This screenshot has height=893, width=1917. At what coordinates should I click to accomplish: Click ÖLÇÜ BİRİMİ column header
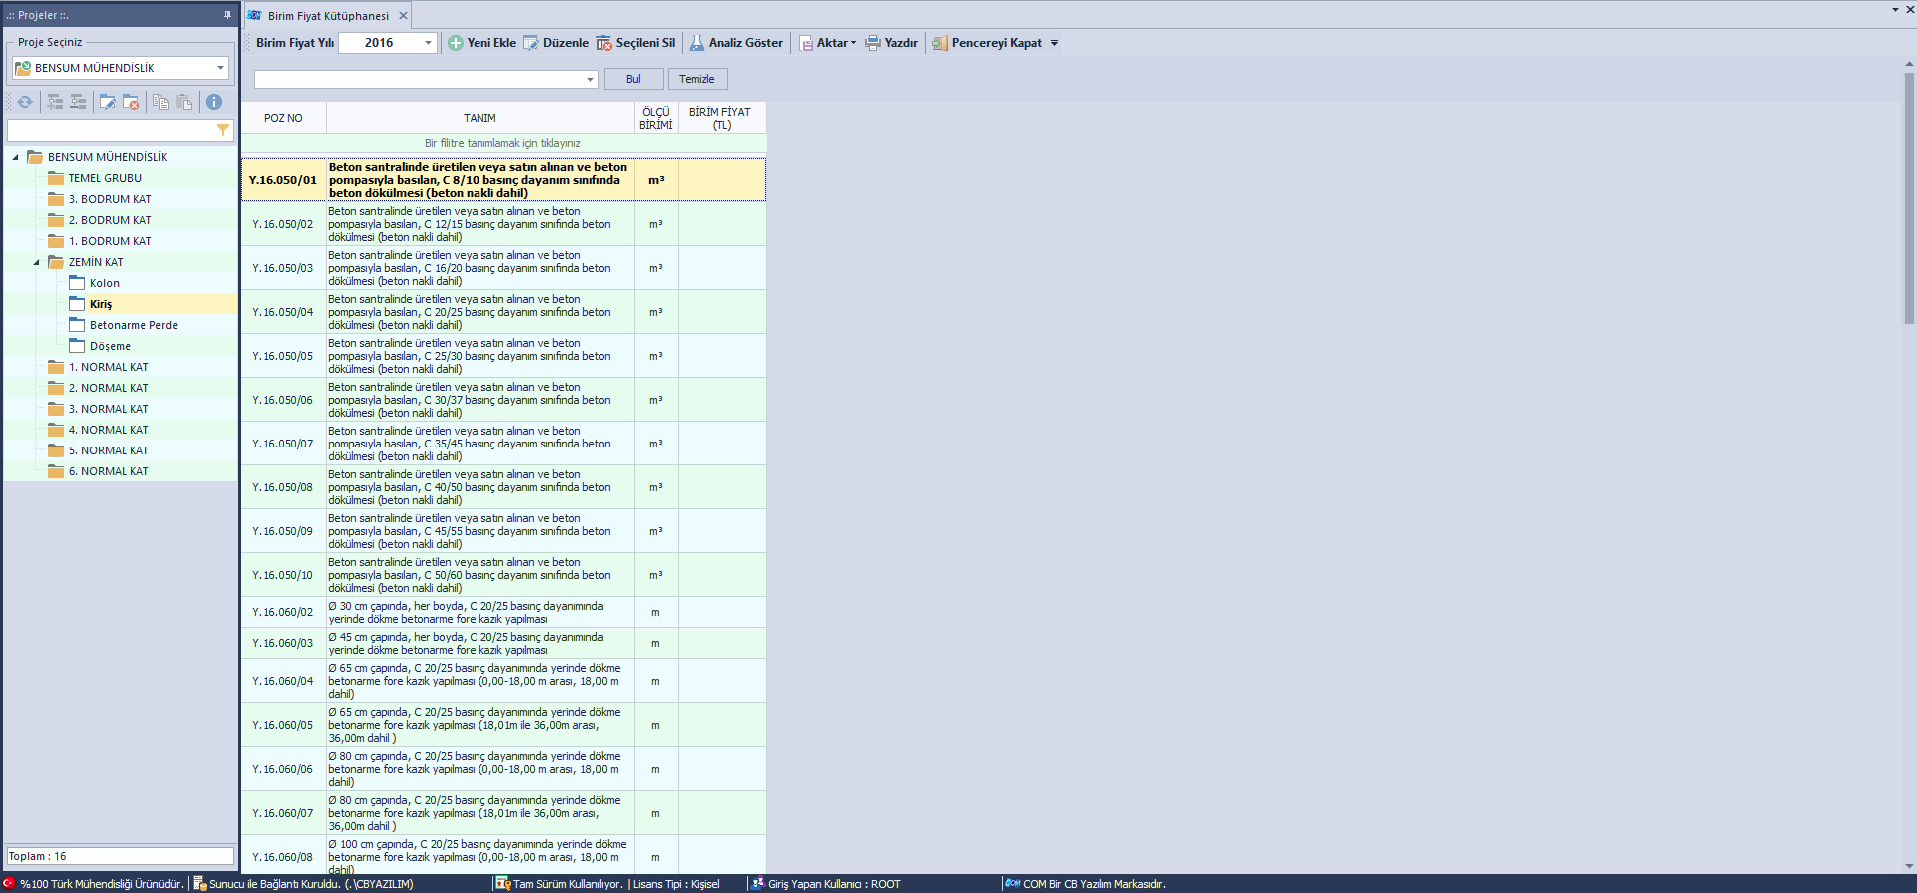(x=656, y=118)
